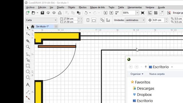Image resolution: width=183 pixels, height=103 pixels.
Task: Click the Import icon
Action: [106, 13]
